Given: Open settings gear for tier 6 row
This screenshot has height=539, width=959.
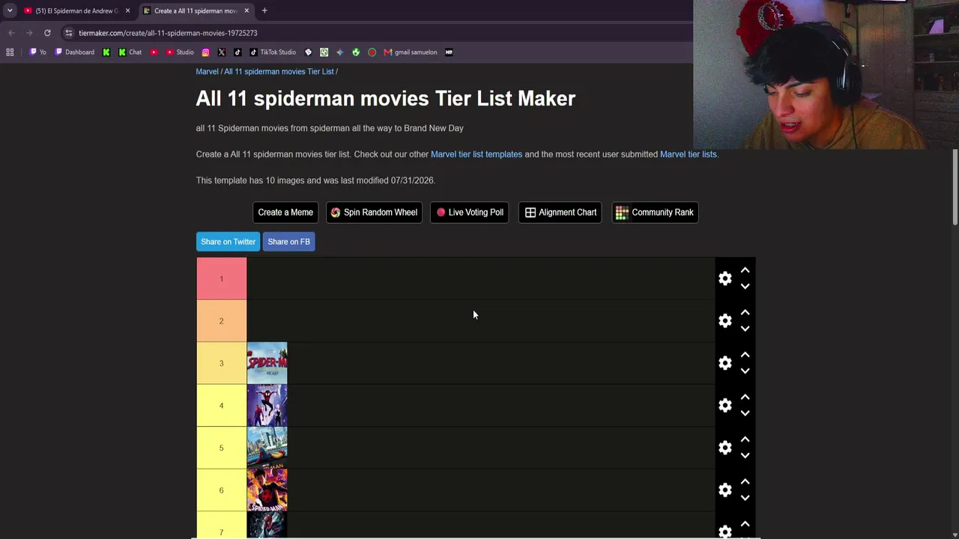Looking at the screenshot, I should [724, 490].
